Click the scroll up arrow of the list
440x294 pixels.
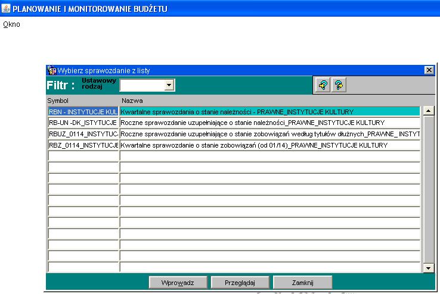429,111
